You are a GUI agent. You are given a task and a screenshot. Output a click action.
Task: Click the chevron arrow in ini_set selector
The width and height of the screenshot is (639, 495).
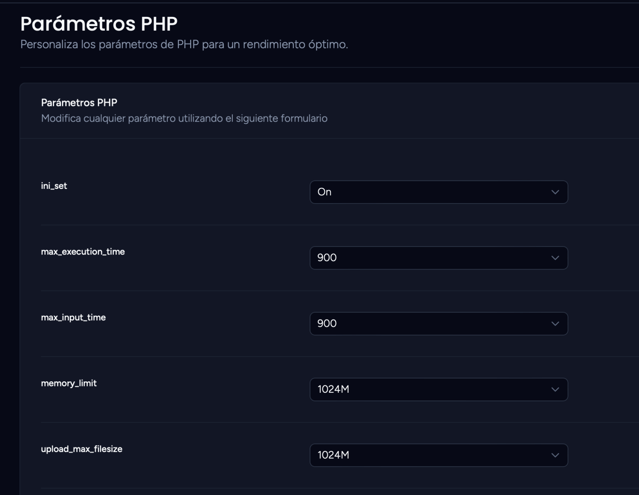(x=555, y=192)
